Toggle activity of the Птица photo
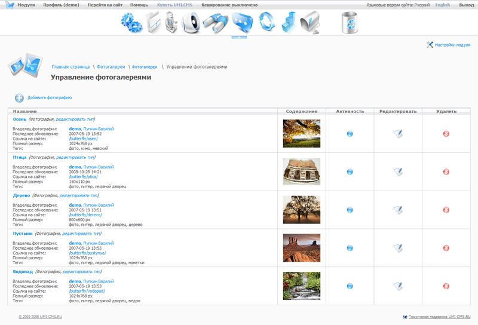Image resolution: width=478 pixels, height=325 pixels. pos(350,171)
